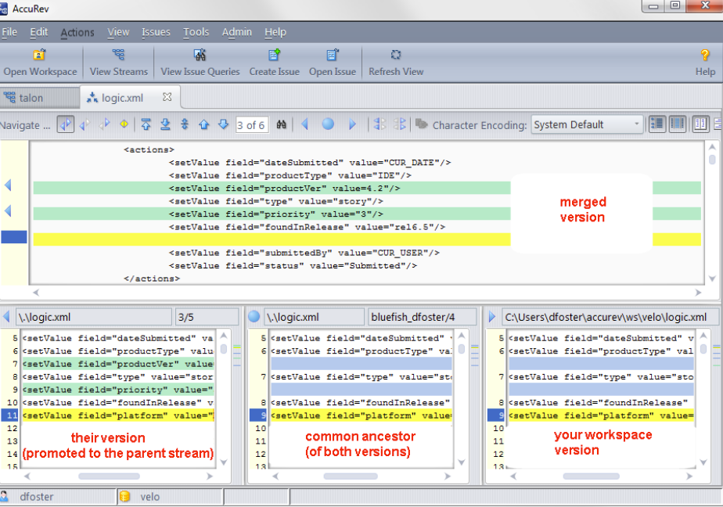This screenshot has width=723, height=507.
Task: Open Help from the toolbar
Action: point(705,56)
